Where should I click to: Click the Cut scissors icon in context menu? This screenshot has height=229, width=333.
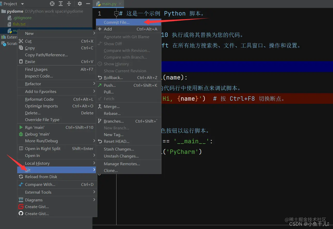click(x=21, y=41)
